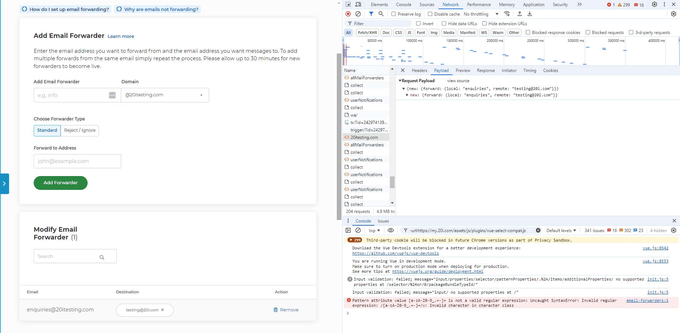This screenshot has height=333, width=680.
Task: Tick 3rd-party requests checkbox
Action: pyautogui.click(x=631, y=32)
